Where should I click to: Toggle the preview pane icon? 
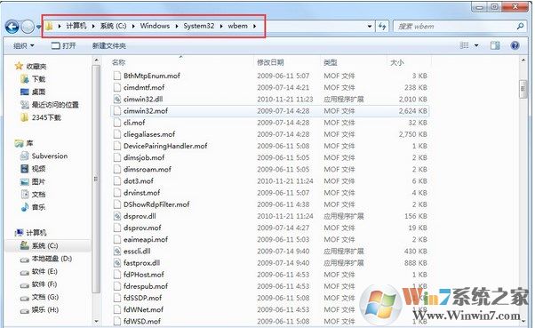495,45
